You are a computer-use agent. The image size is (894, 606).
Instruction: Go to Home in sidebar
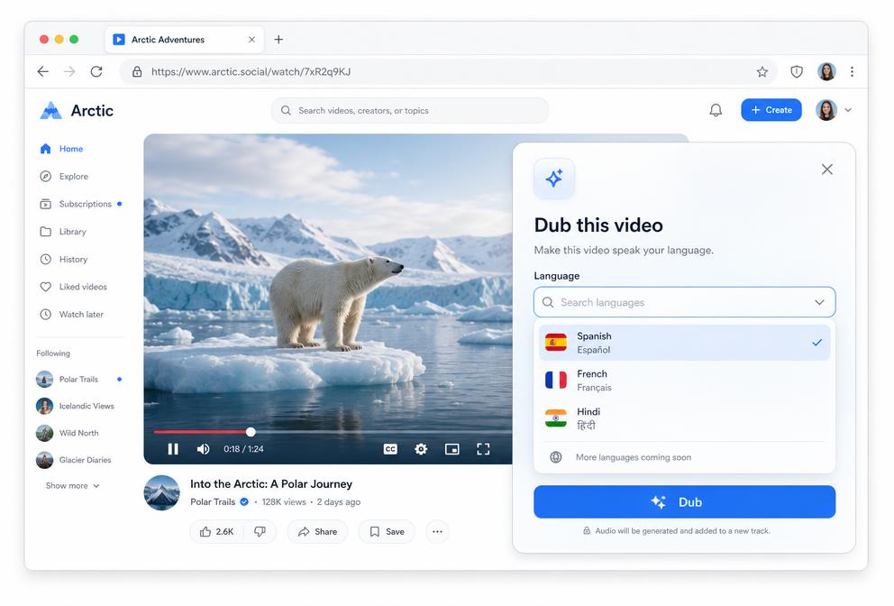coord(61,149)
